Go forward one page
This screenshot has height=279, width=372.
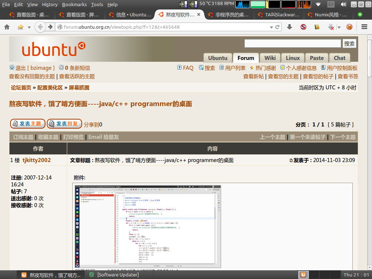(50, 27)
